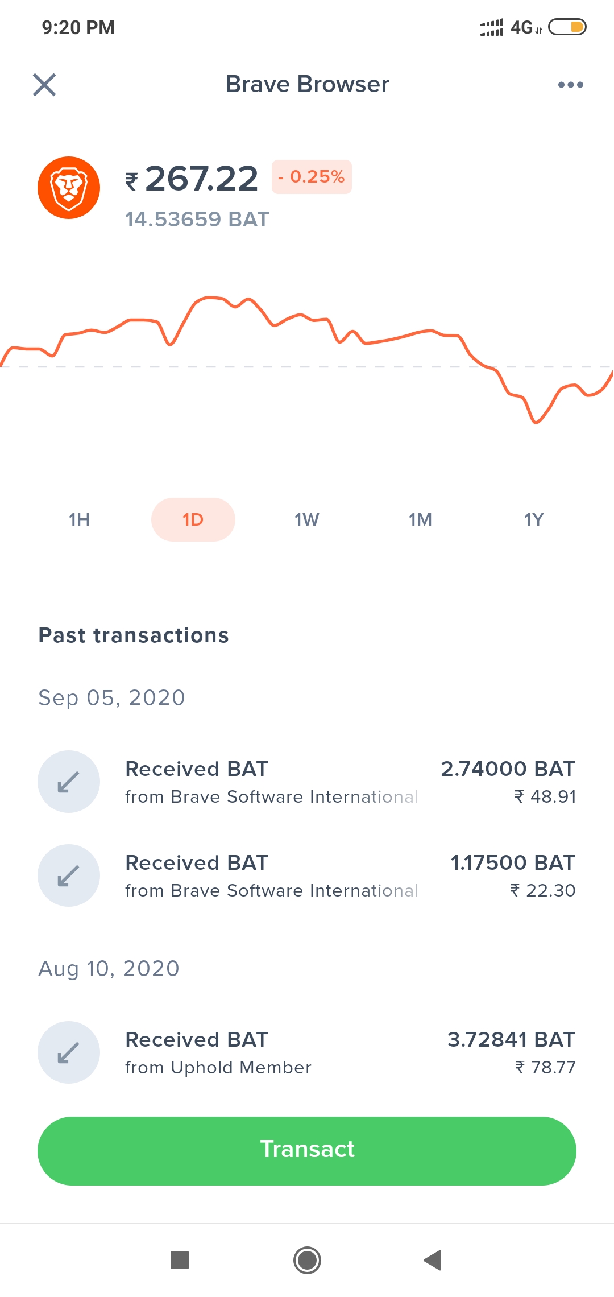Image resolution: width=614 pixels, height=1297 pixels.
Task: Tap the -0.25% price change badge
Action: click(312, 177)
